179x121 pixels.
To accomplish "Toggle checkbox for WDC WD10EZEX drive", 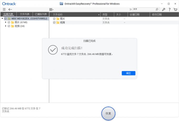I will pyautogui.click(x=6, y=18).
